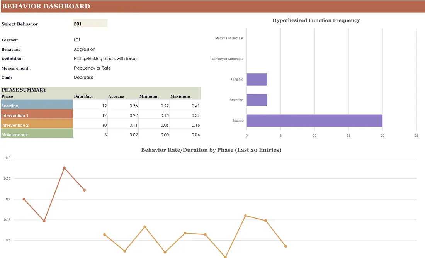Select the Baseline phase cell

pyautogui.click(x=37, y=104)
